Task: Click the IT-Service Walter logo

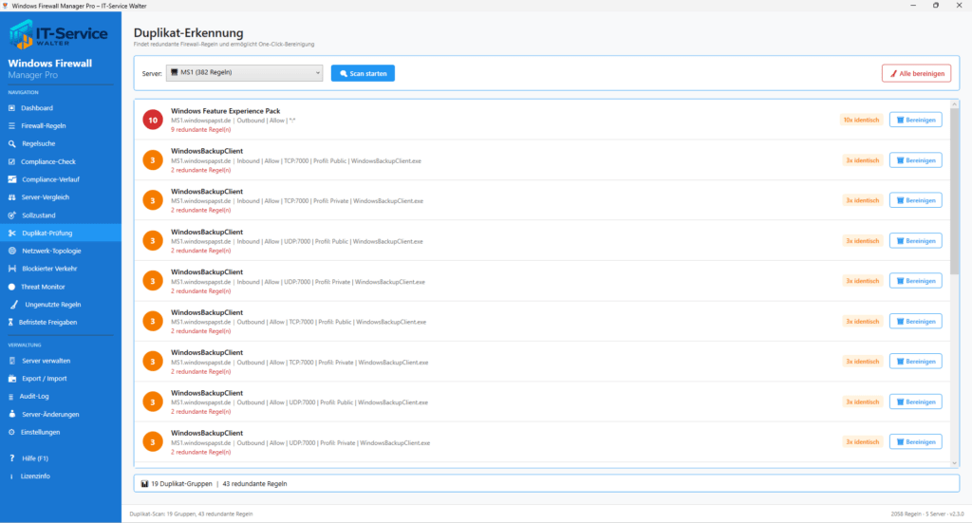Action: (58, 34)
